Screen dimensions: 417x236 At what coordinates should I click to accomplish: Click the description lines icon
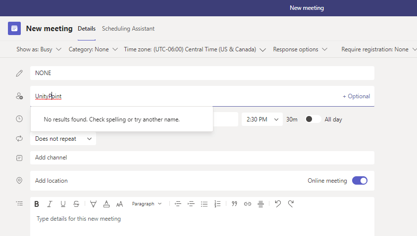point(19,203)
